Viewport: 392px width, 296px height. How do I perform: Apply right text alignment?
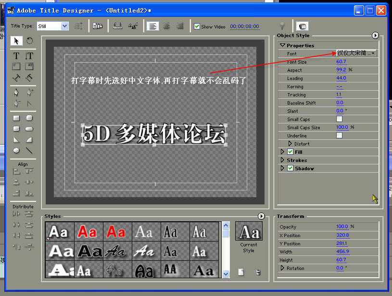click(x=180, y=26)
